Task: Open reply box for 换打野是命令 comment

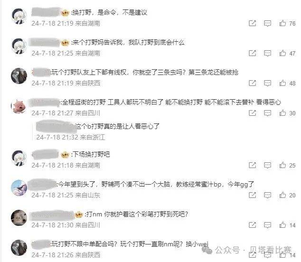Action: point(267,23)
